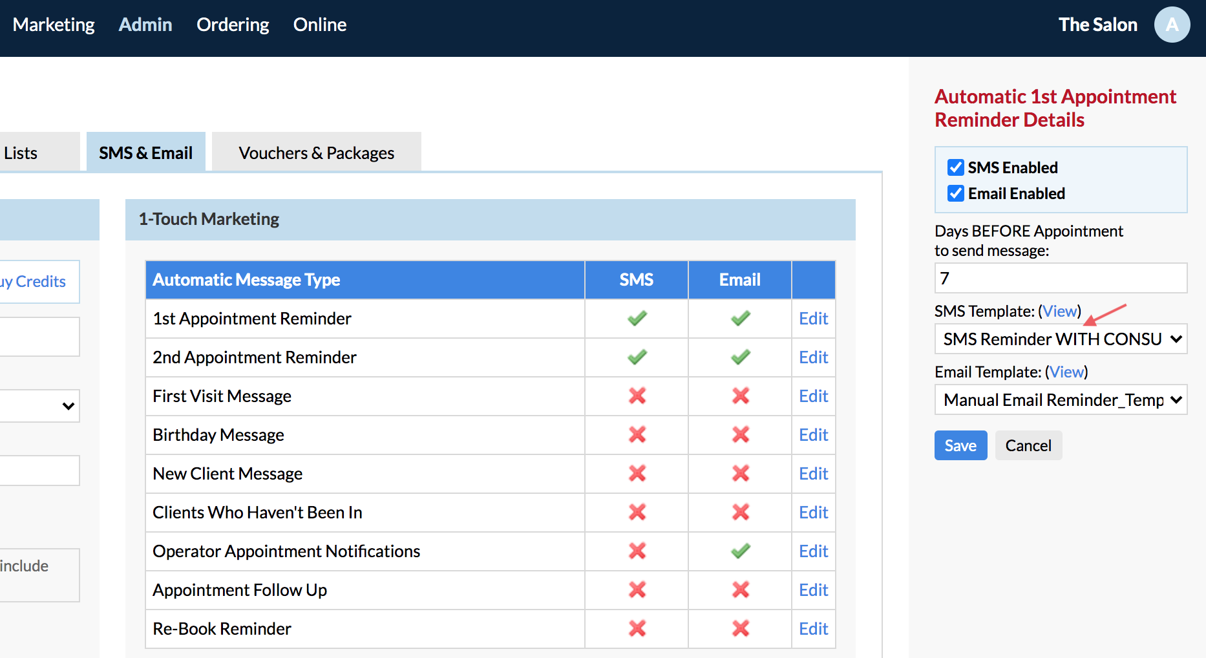
Task: Click SMS cross for Clients Who Haven't Been In
Action: 637,512
